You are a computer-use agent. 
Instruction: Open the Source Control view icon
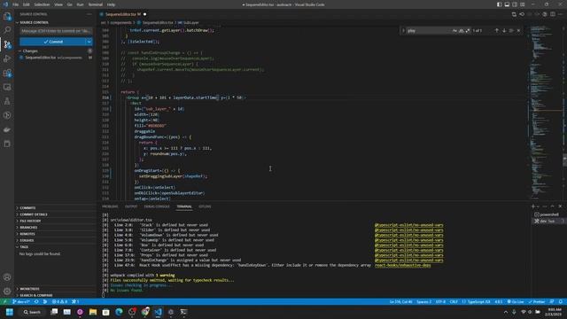(7, 44)
